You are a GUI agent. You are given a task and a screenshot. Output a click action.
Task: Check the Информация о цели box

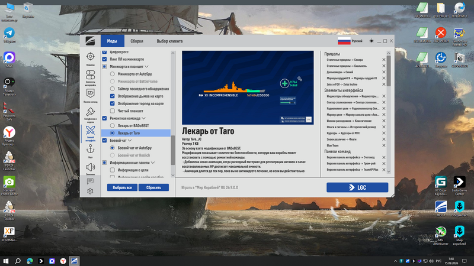coord(113,170)
